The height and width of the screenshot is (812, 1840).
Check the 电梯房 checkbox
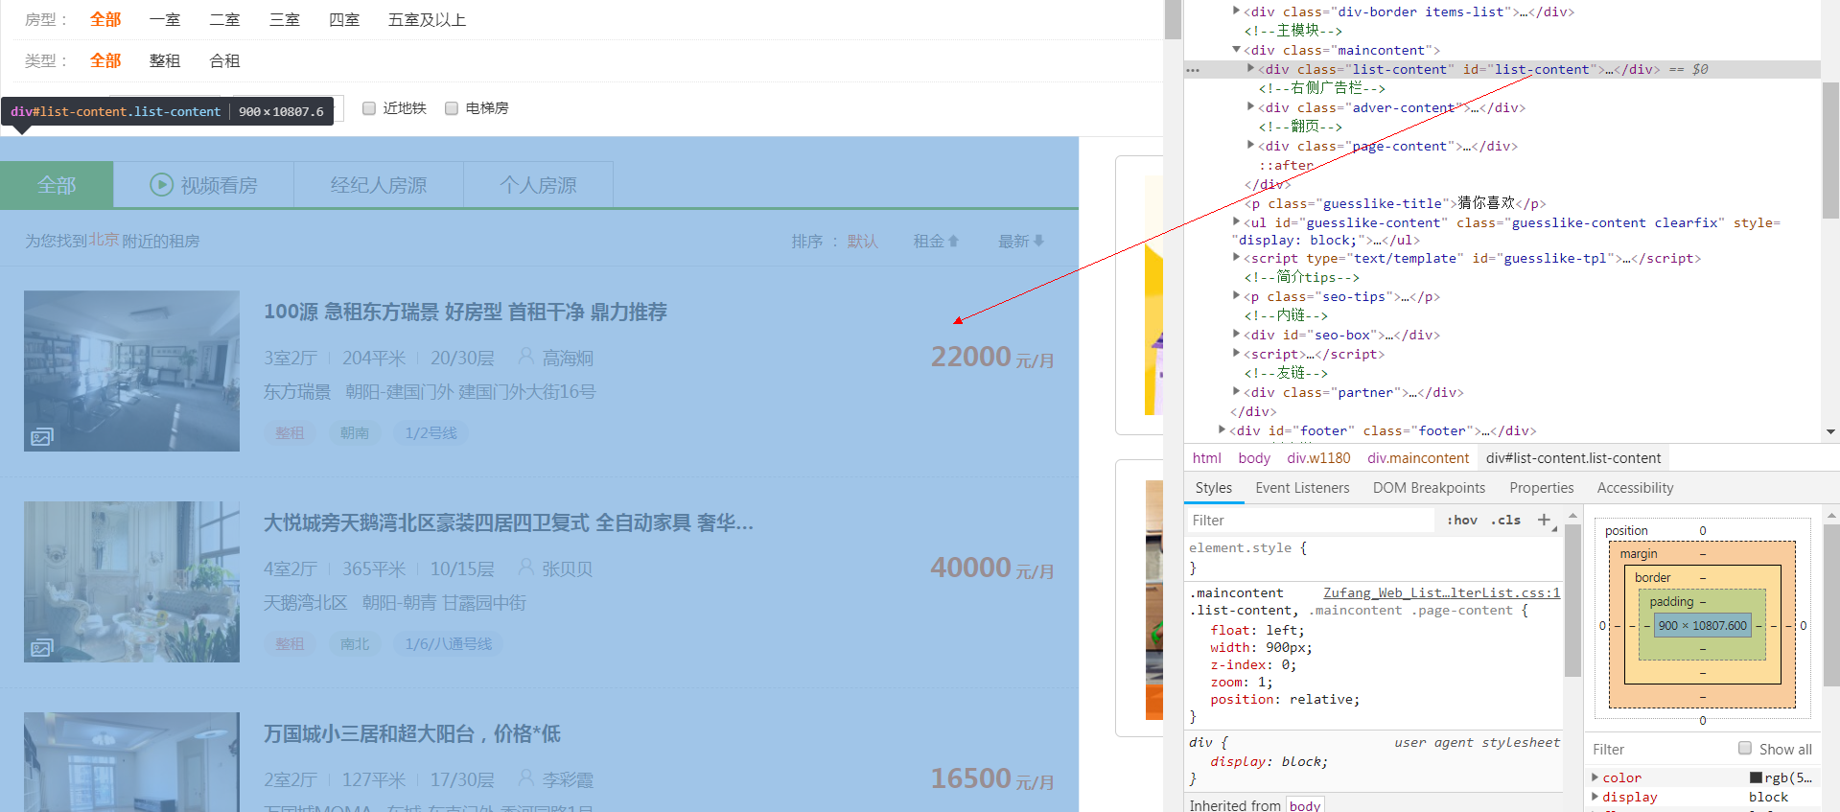click(452, 108)
